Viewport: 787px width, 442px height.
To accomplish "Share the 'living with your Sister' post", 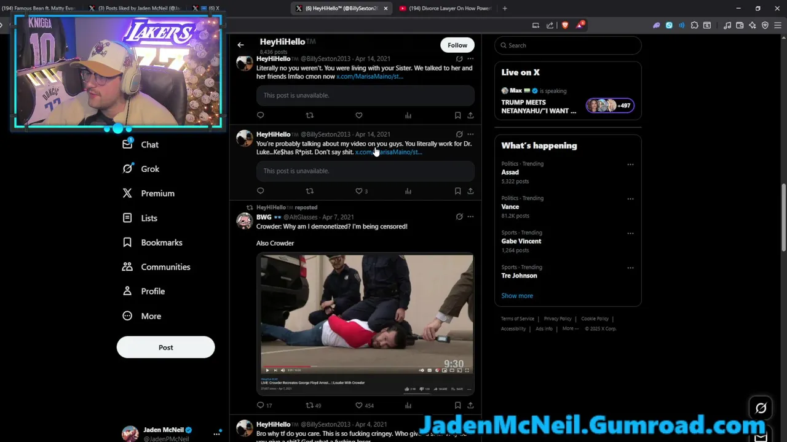I will 470,115.
